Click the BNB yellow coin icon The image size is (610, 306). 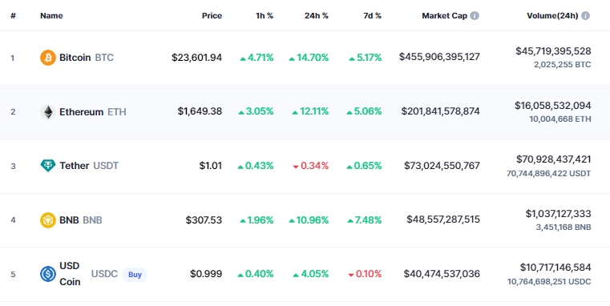[48, 220]
